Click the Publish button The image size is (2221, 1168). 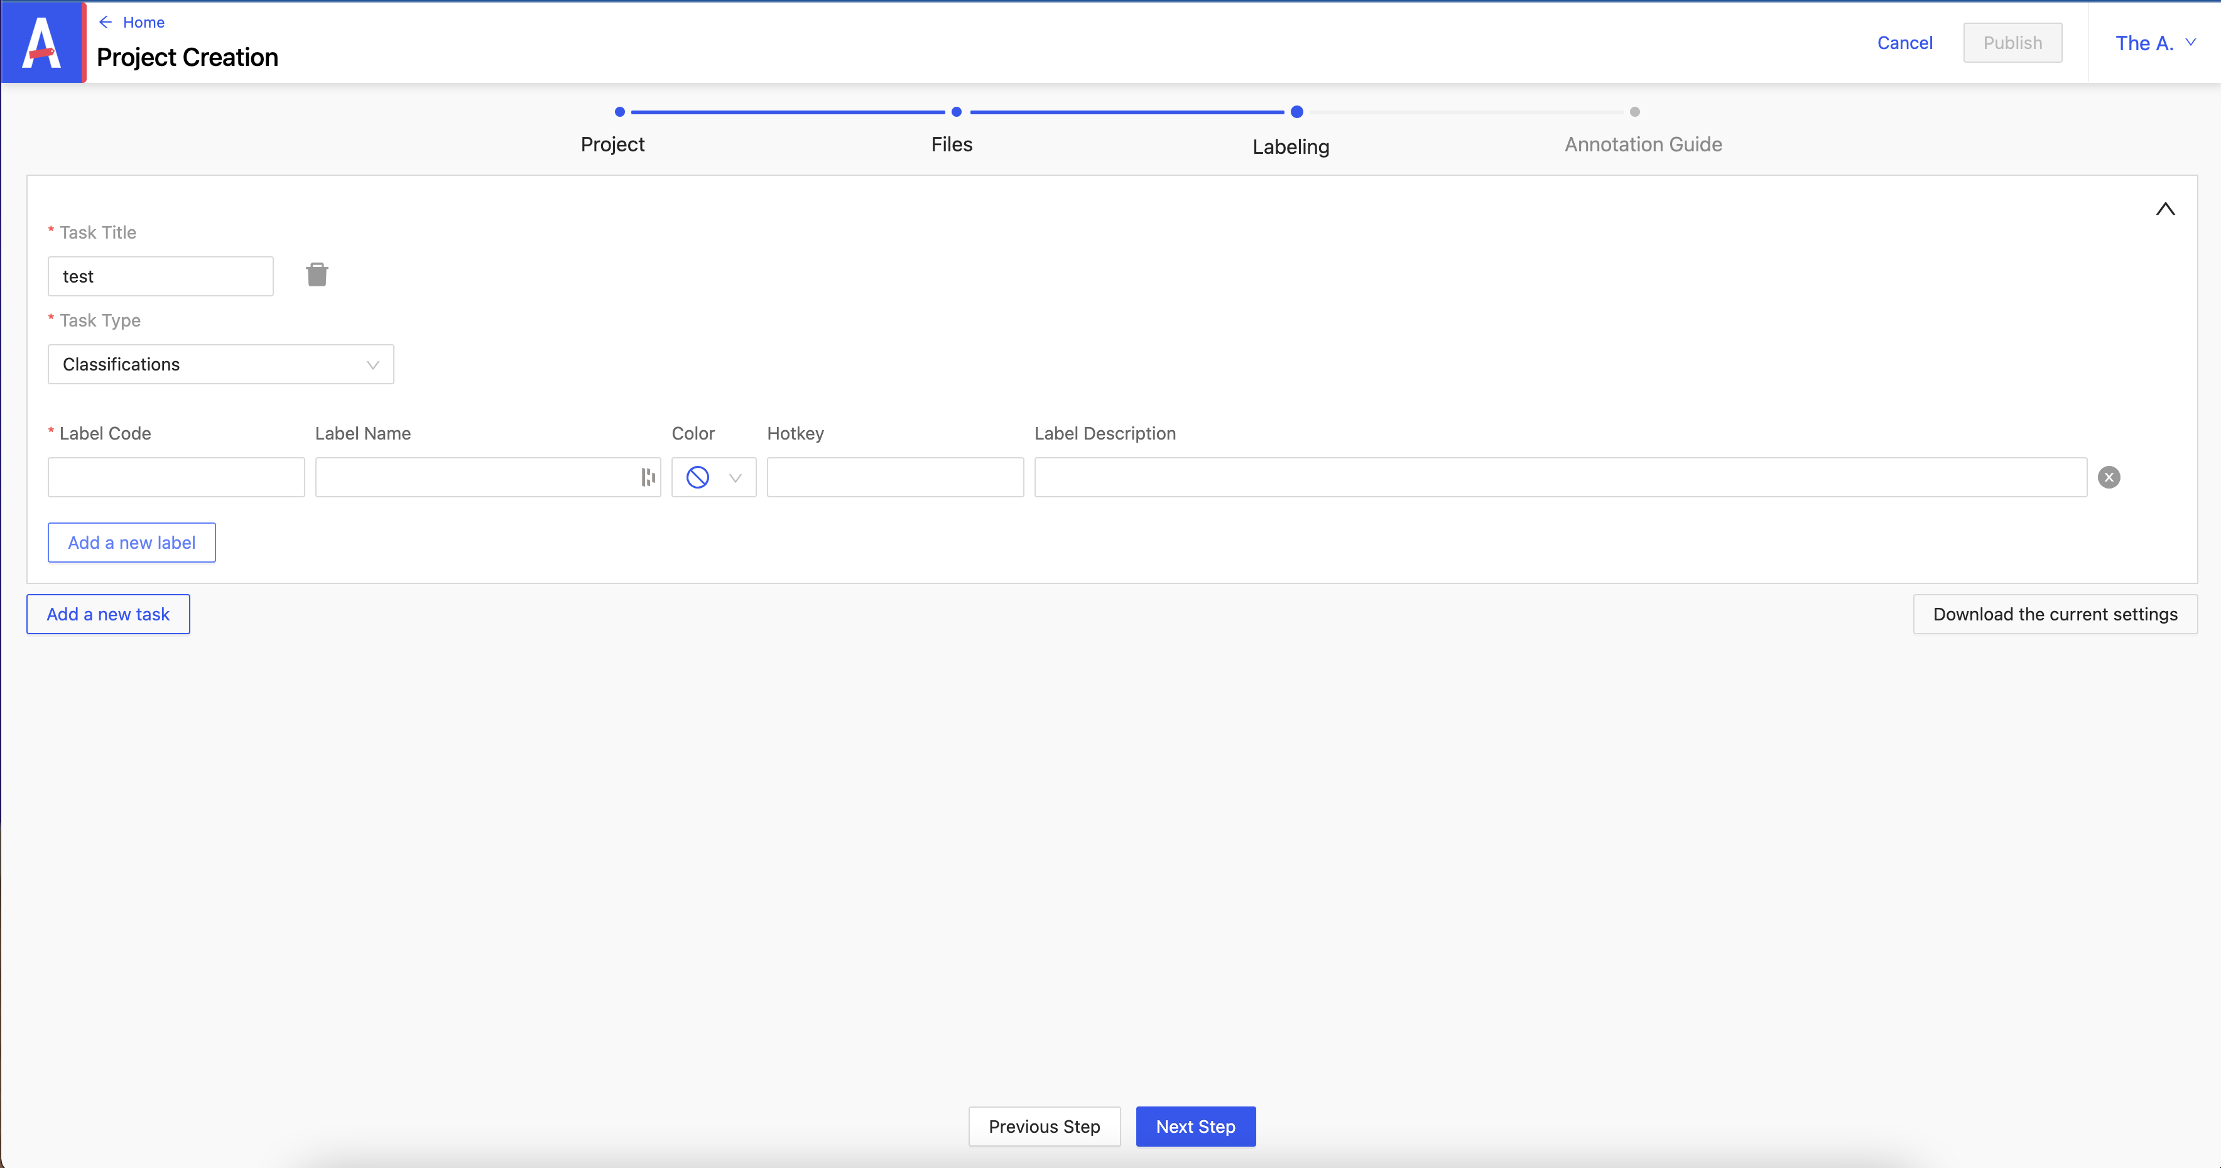pos(2012,43)
